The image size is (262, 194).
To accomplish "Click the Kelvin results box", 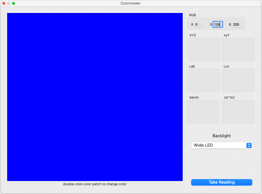I will [203, 112].
